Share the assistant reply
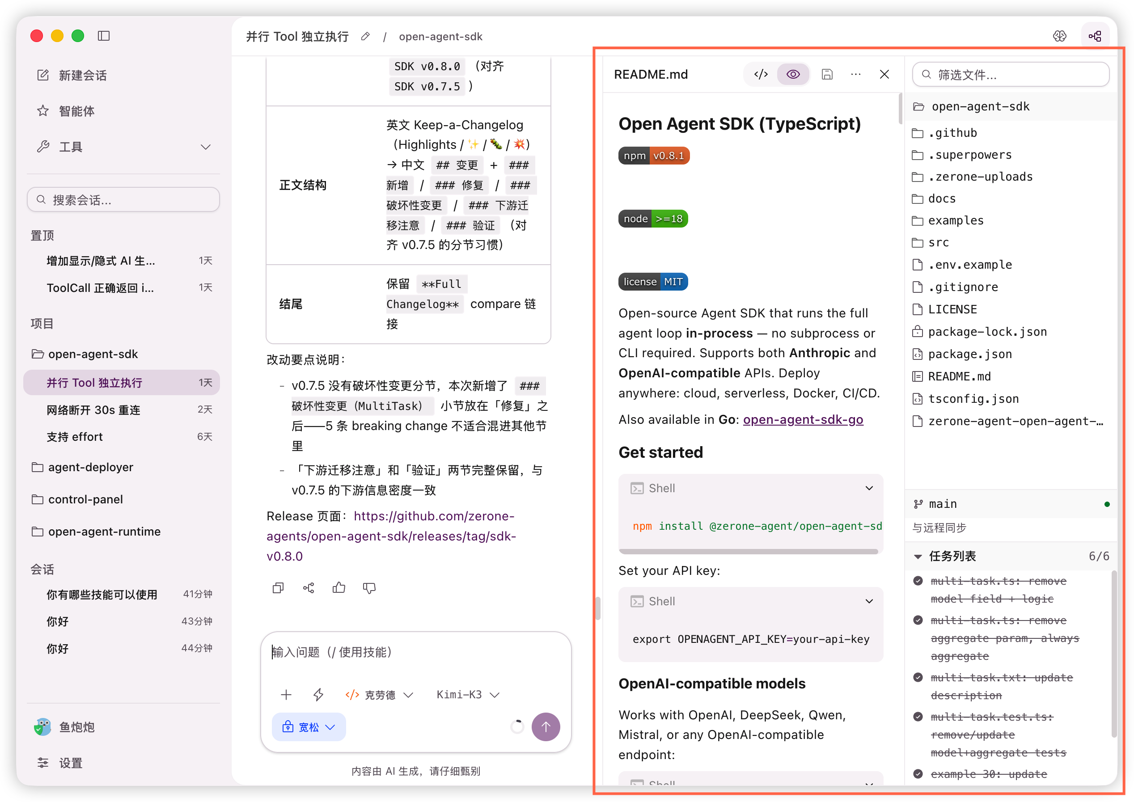The width and height of the screenshot is (1134, 802). (309, 588)
